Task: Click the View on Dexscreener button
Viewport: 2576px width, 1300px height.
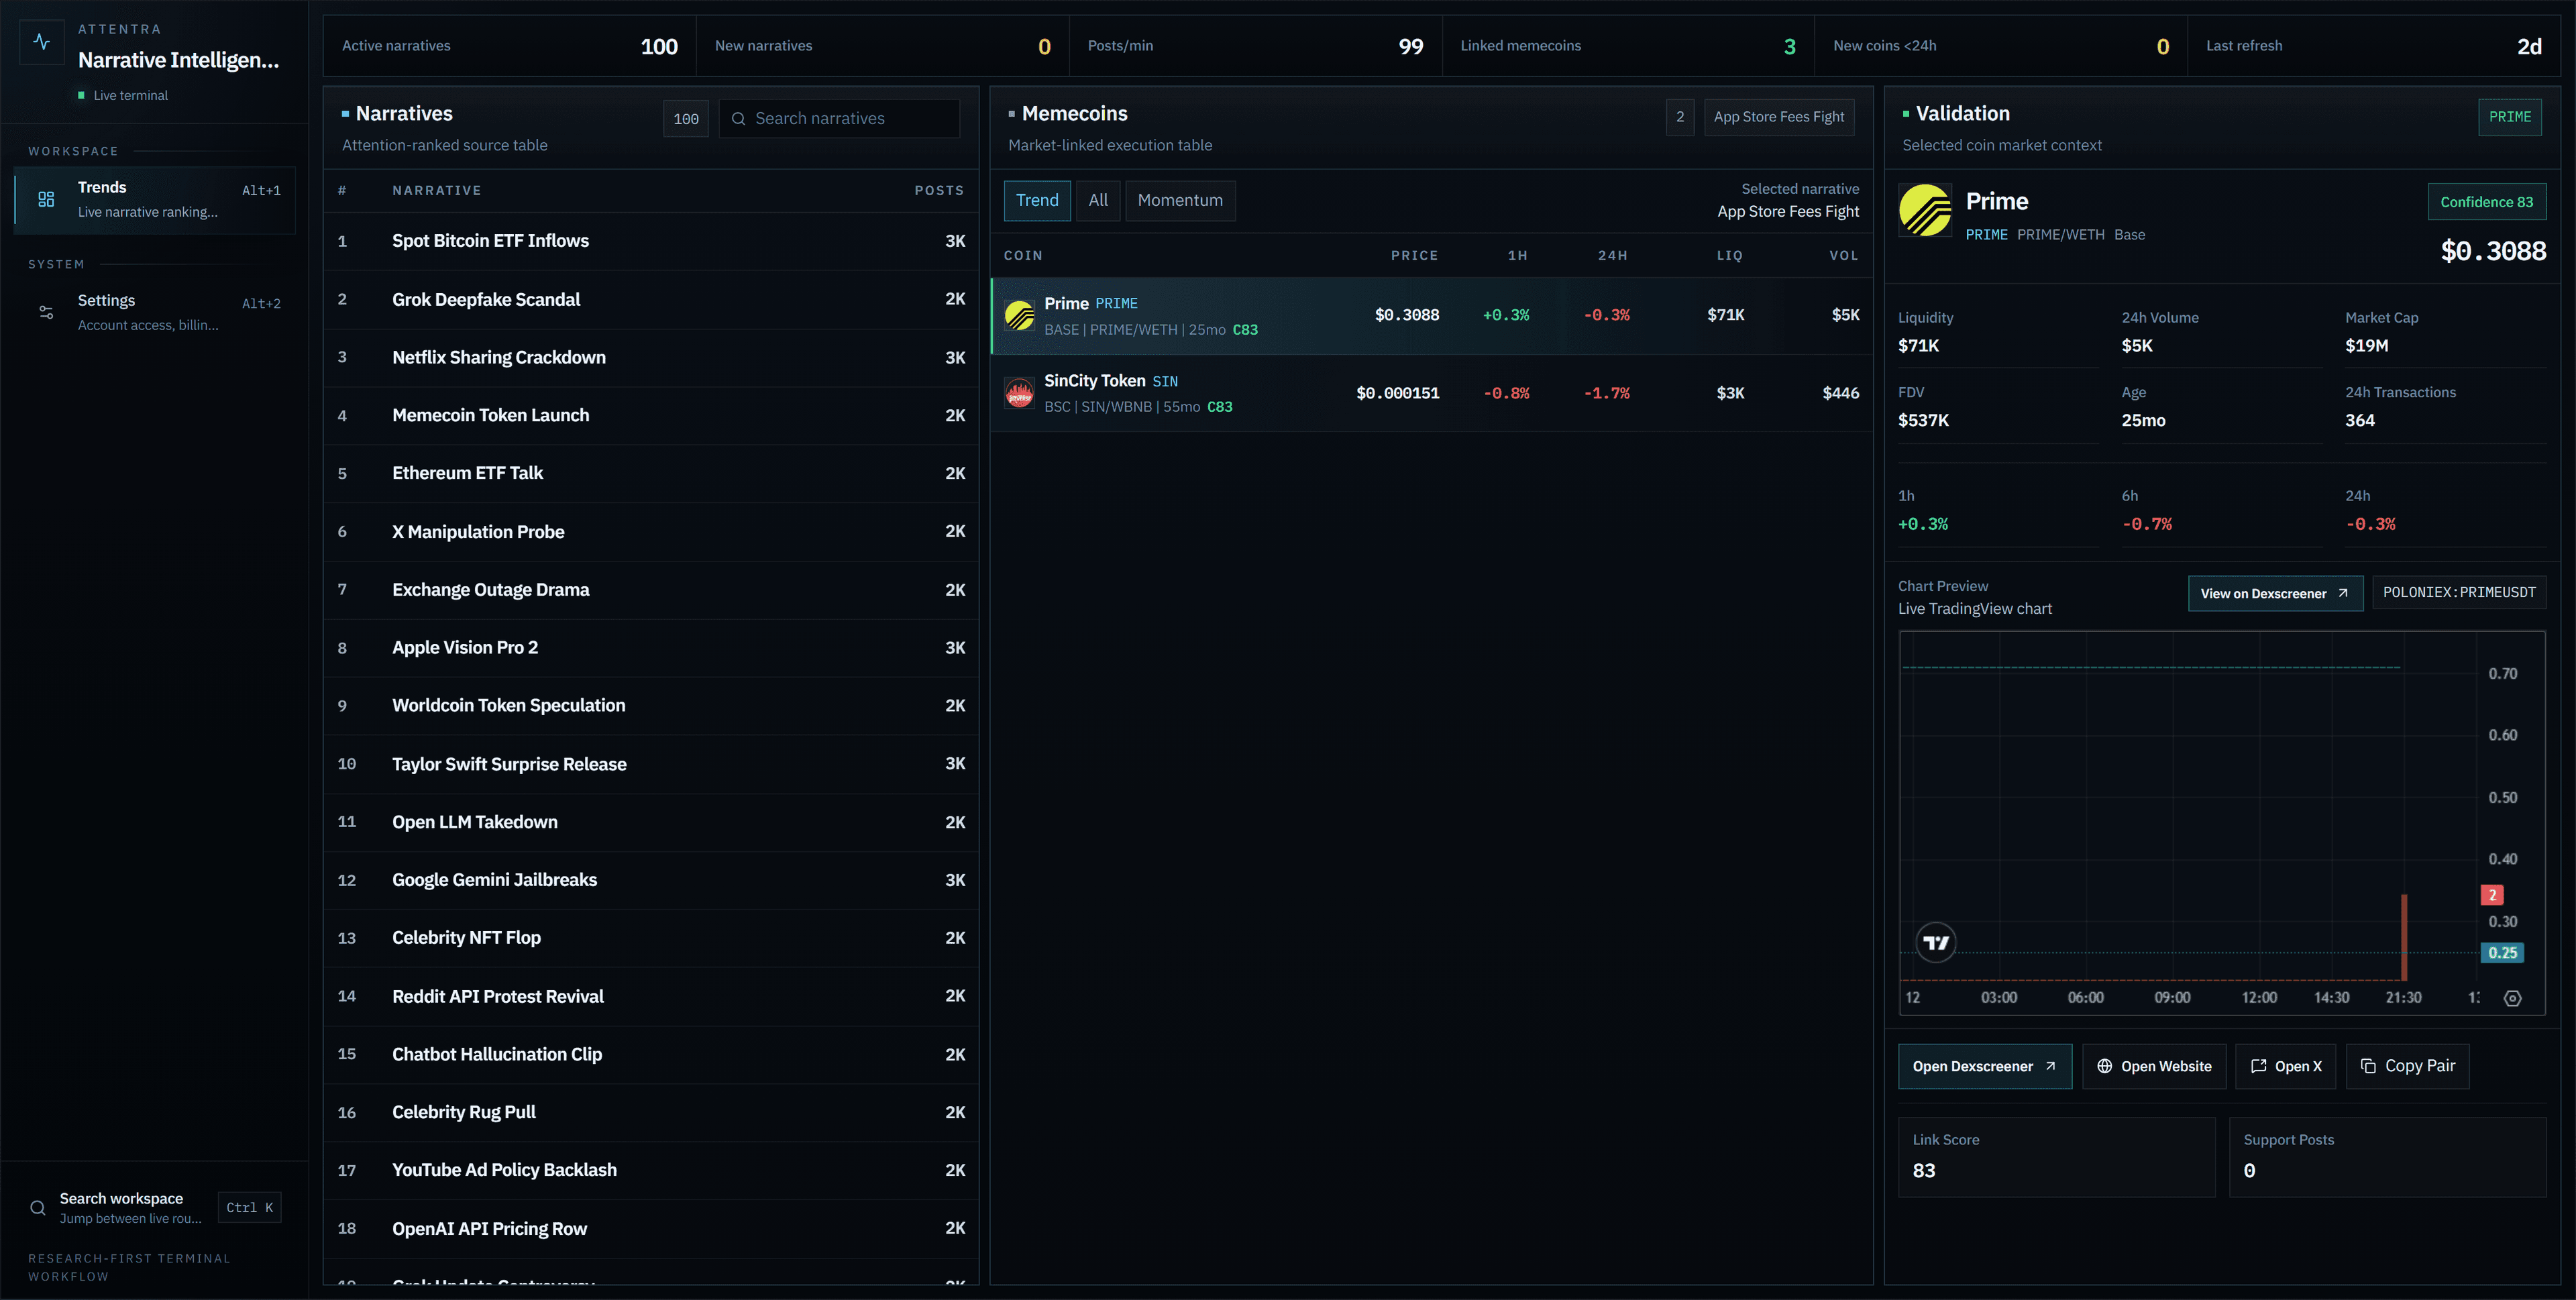Action: tap(2275, 593)
